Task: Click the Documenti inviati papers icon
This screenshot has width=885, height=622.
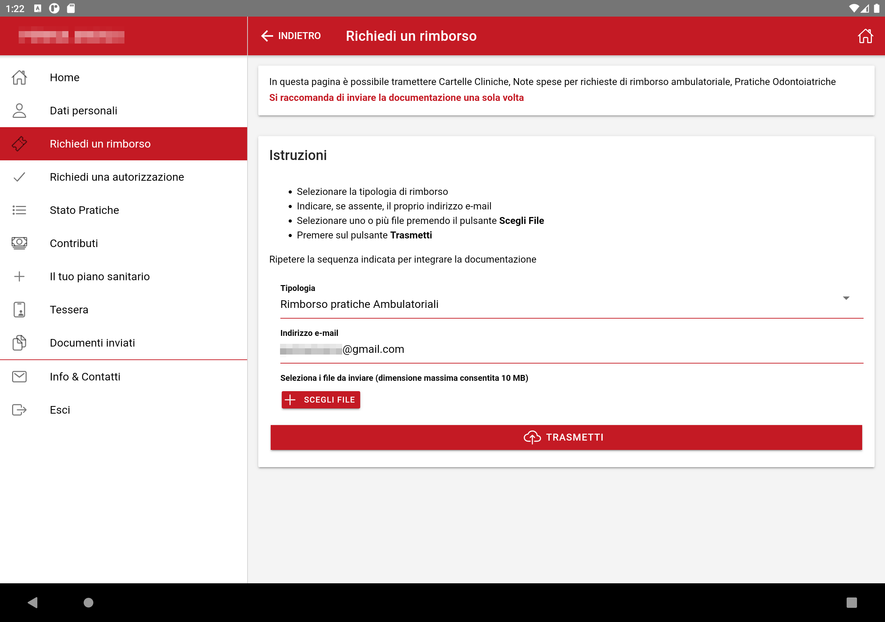Action: 19,342
